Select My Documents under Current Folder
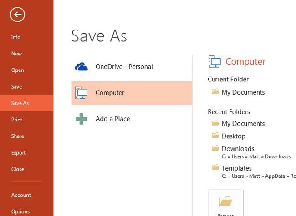The width and height of the screenshot is (296, 216). point(243,92)
